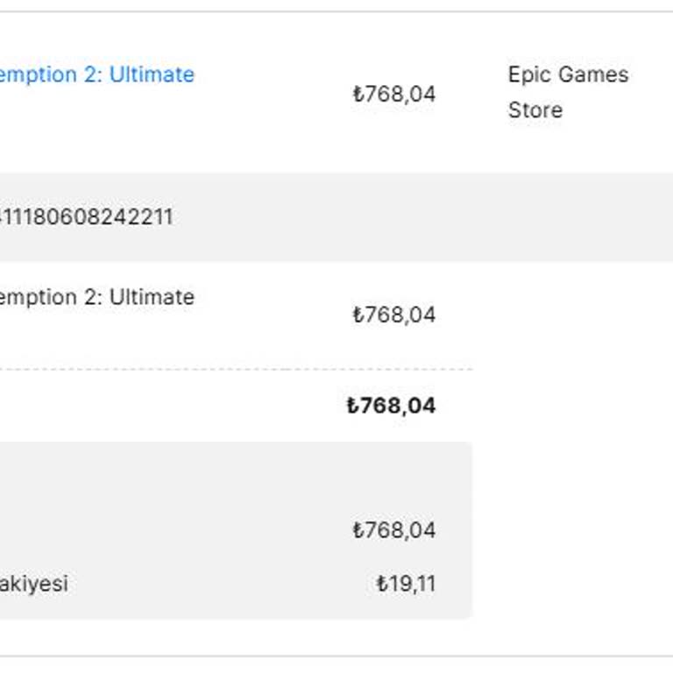Click the ₺768,04 price beside the black item title

point(393,315)
